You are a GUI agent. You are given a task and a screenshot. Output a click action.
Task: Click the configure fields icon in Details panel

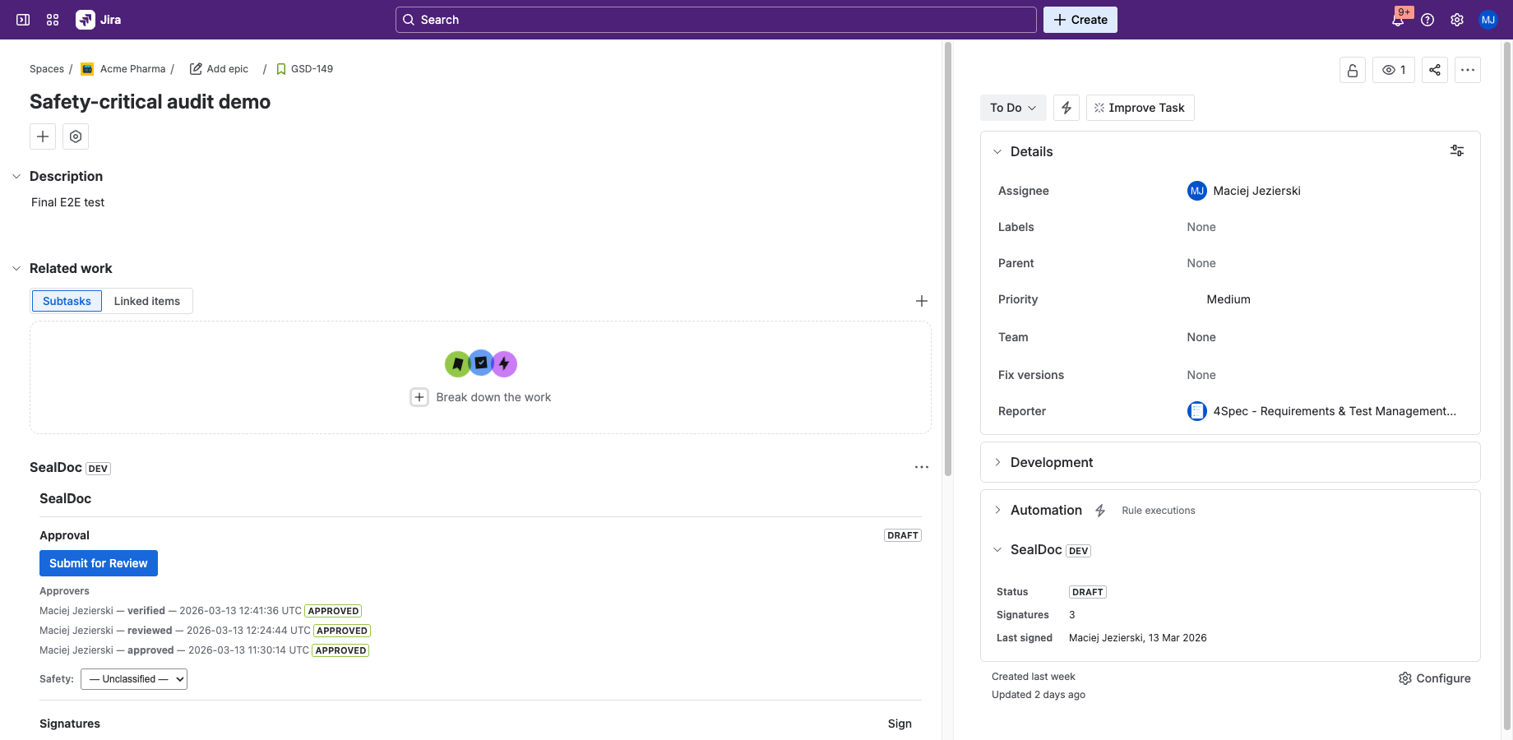point(1456,150)
